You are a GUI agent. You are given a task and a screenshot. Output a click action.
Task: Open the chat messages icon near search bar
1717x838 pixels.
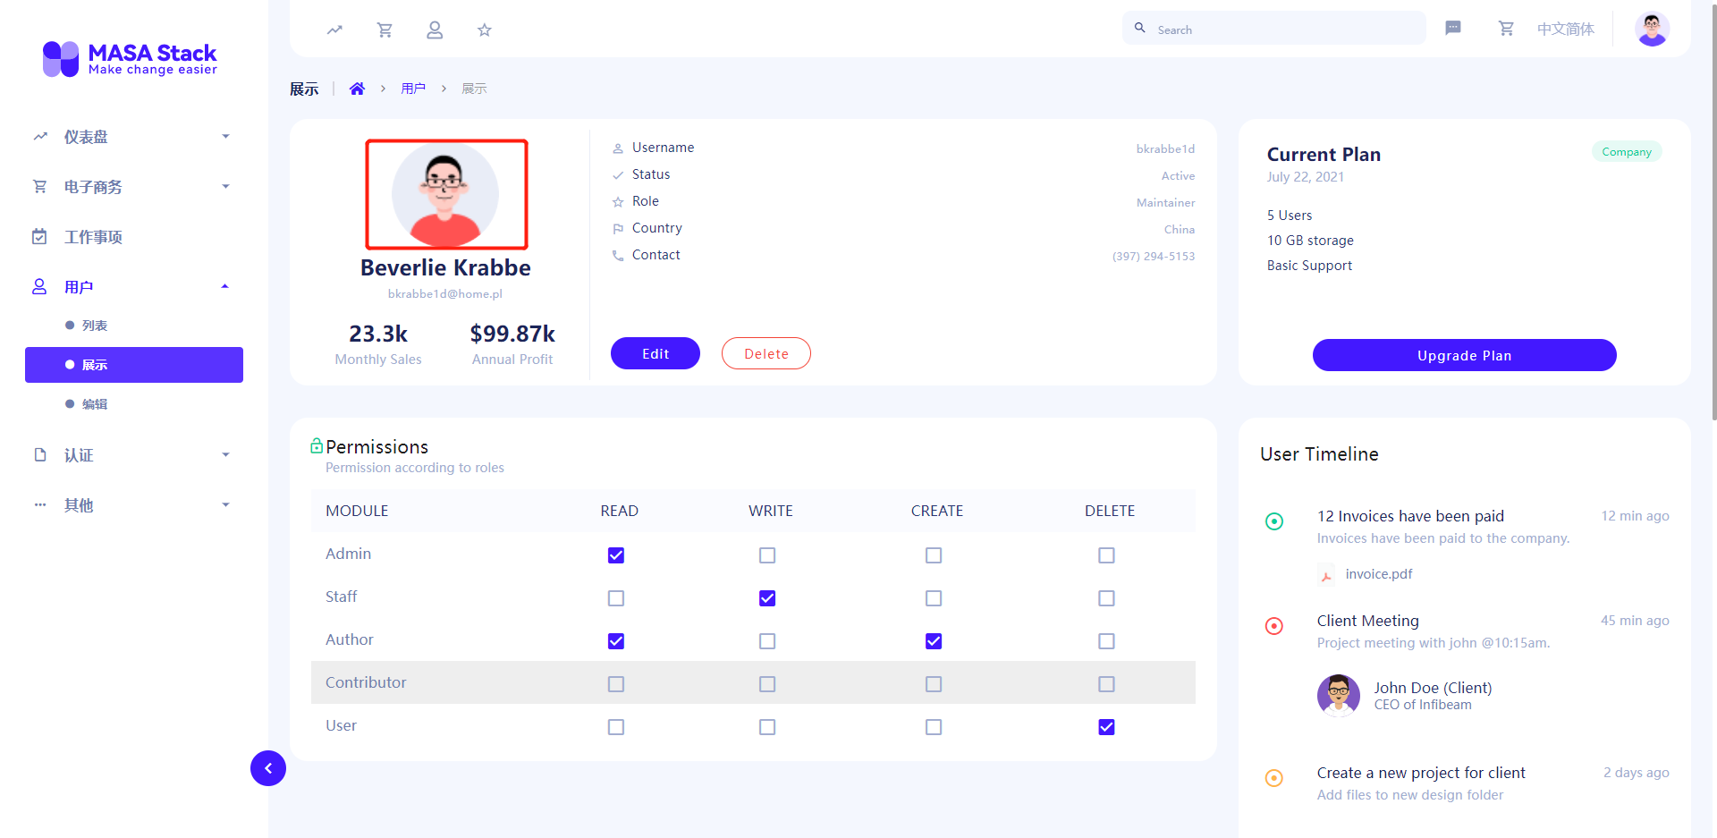click(x=1453, y=28)
